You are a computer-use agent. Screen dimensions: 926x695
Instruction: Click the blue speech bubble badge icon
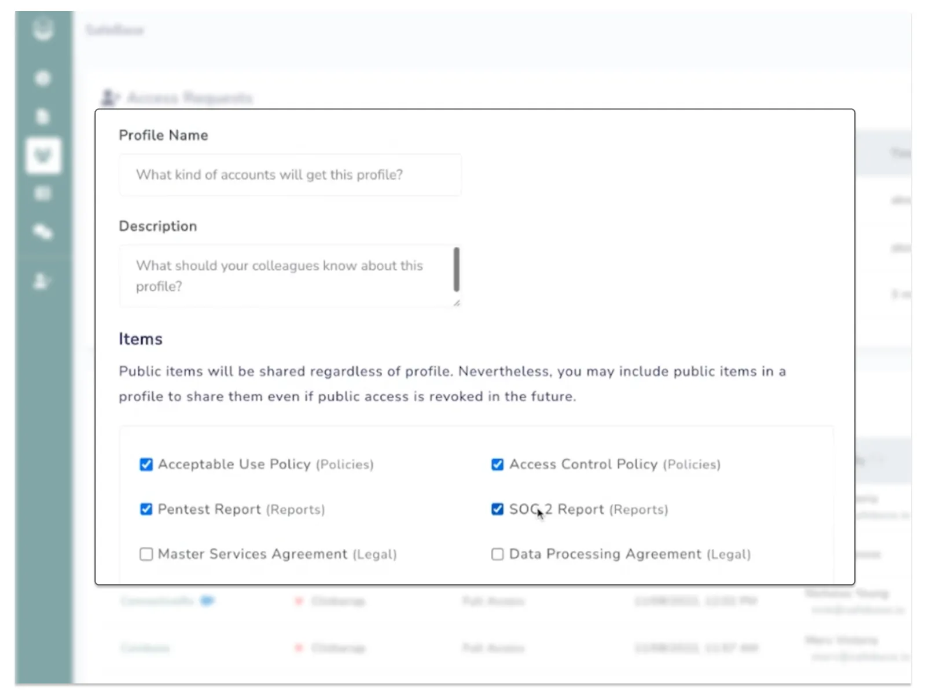coord(207,601)
